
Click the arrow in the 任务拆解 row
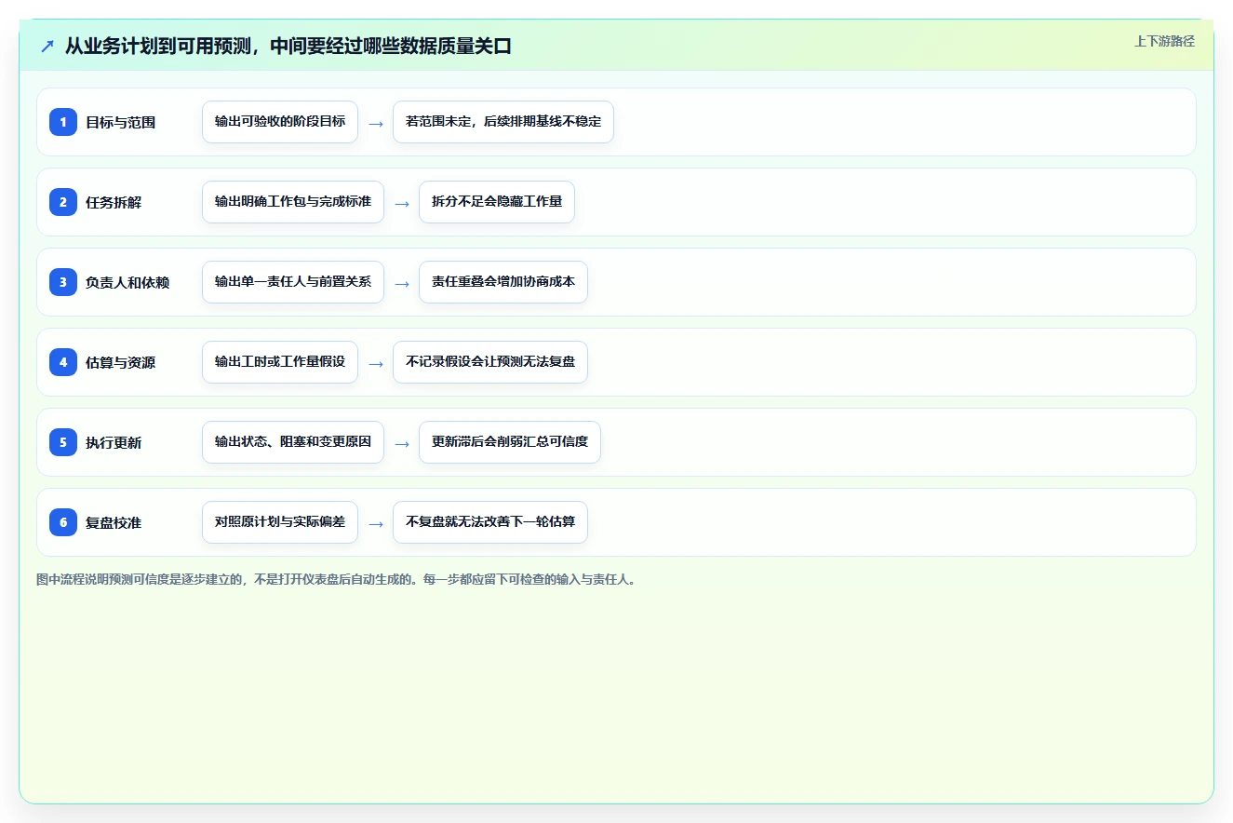[x=402, y=203]
